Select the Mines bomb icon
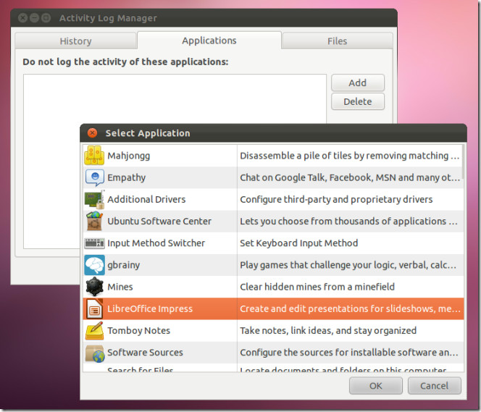 (x=94, y=287)
